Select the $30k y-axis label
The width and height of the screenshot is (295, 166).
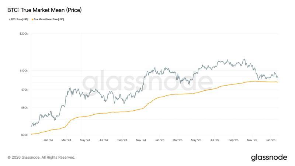(24, 135)
